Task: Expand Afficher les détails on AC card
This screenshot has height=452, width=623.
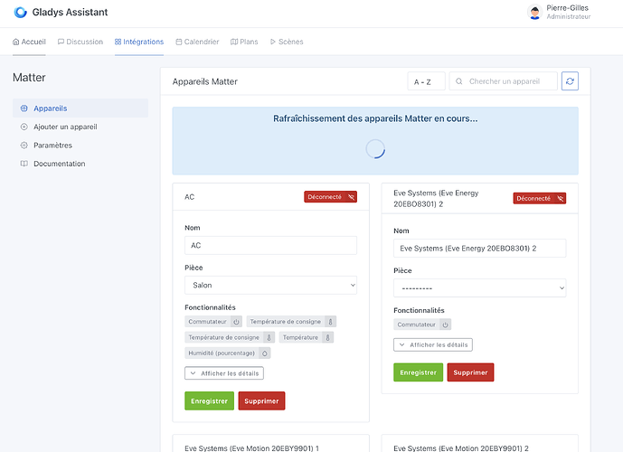Action: pyautogui.click(x=224, y=373)
